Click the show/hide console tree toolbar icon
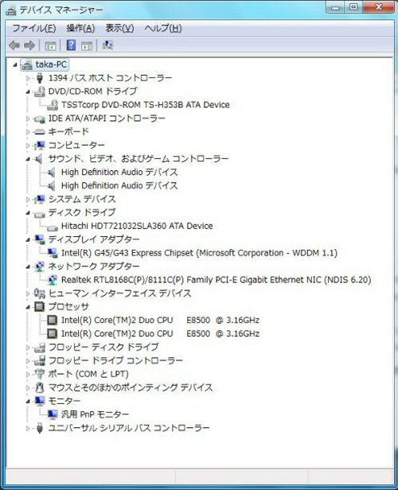 [50, 45]
